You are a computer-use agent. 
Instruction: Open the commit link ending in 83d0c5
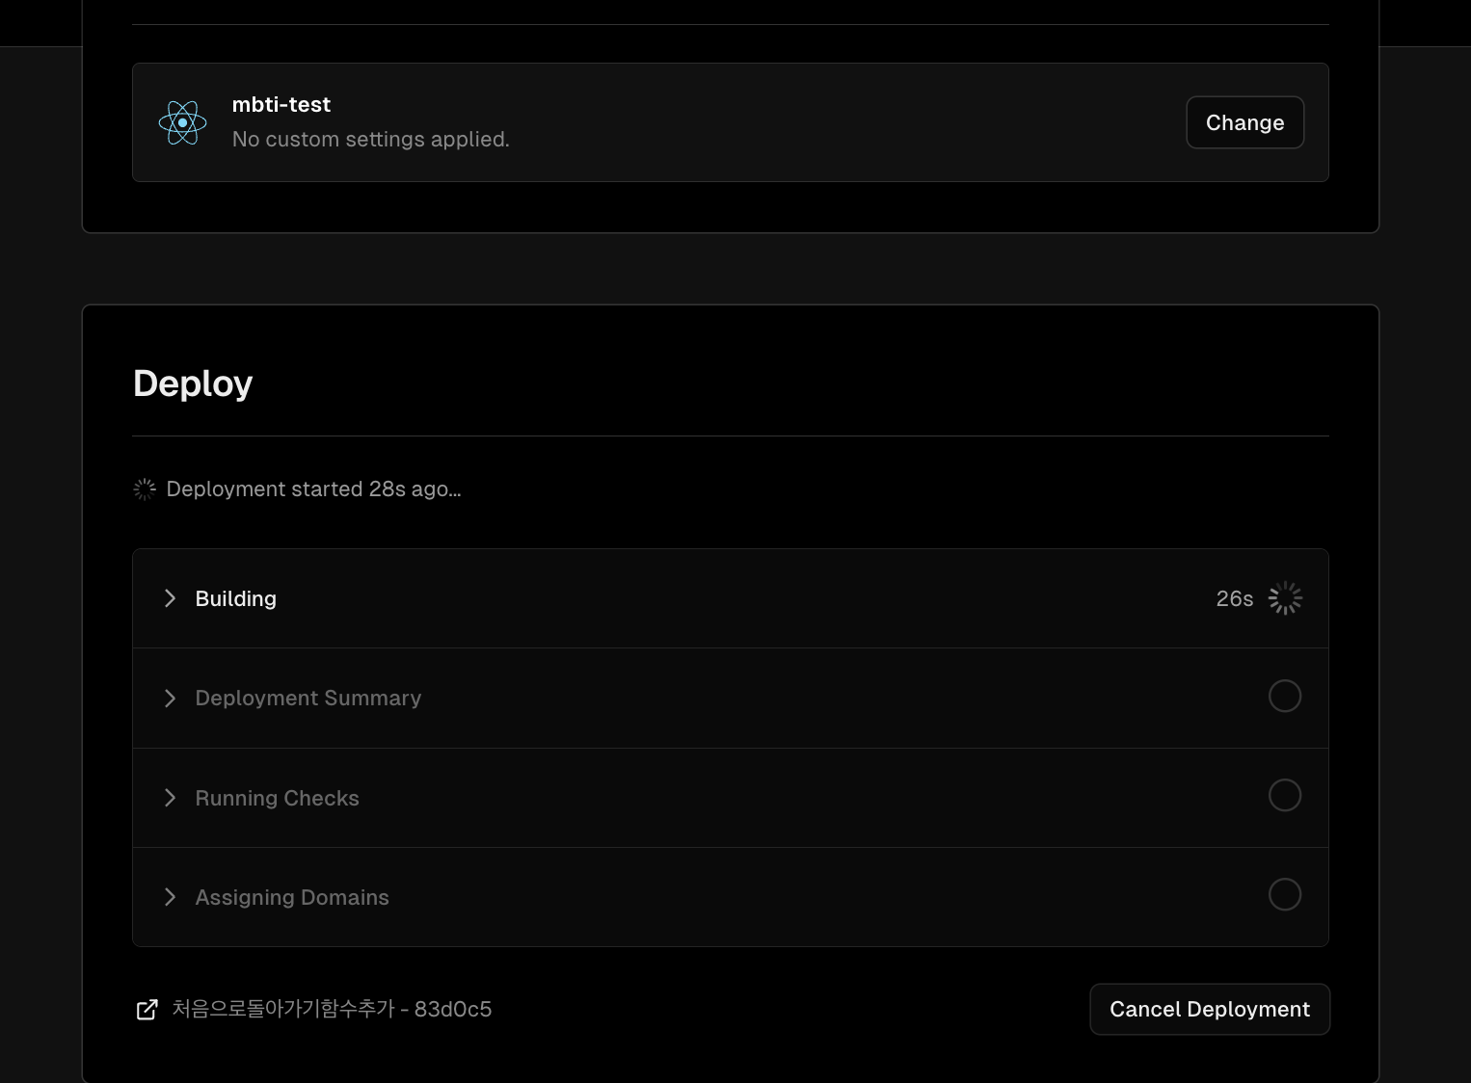332,1009
